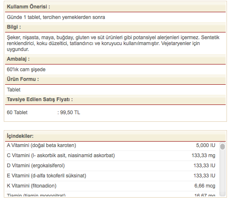This screenshot has width=232, height=201.
Task: Click the 5,000 IU value
Action: click(205, 145)
